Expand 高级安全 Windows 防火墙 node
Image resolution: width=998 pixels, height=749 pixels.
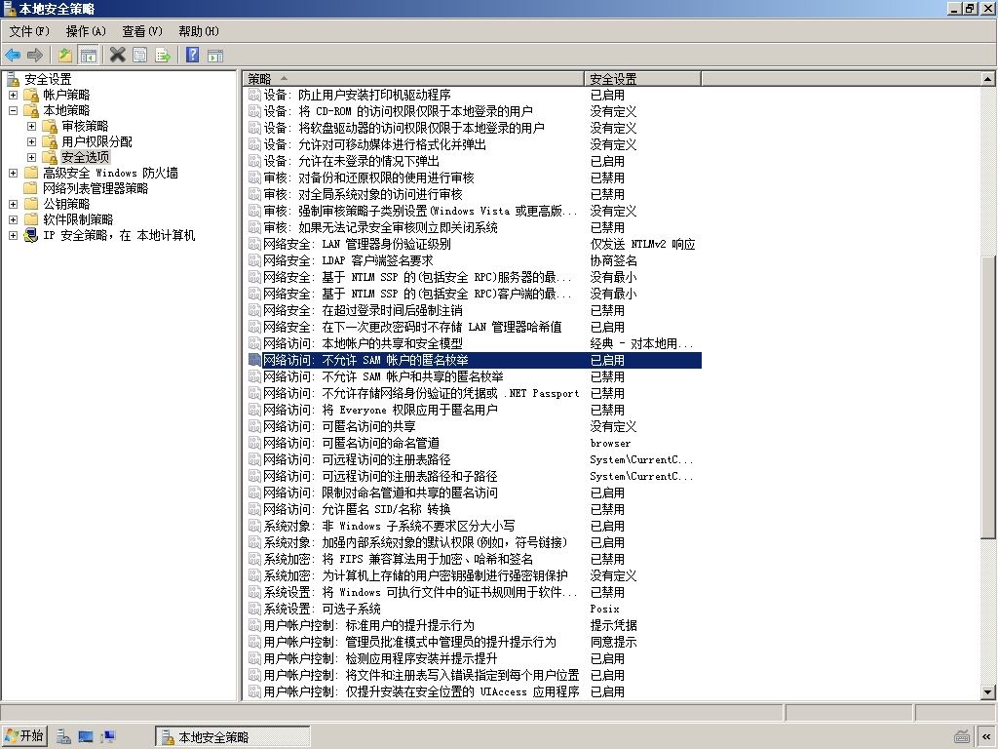(13, 173)
